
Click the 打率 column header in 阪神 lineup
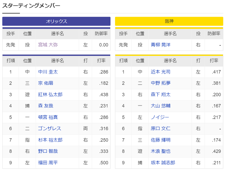tap(214, 60)
